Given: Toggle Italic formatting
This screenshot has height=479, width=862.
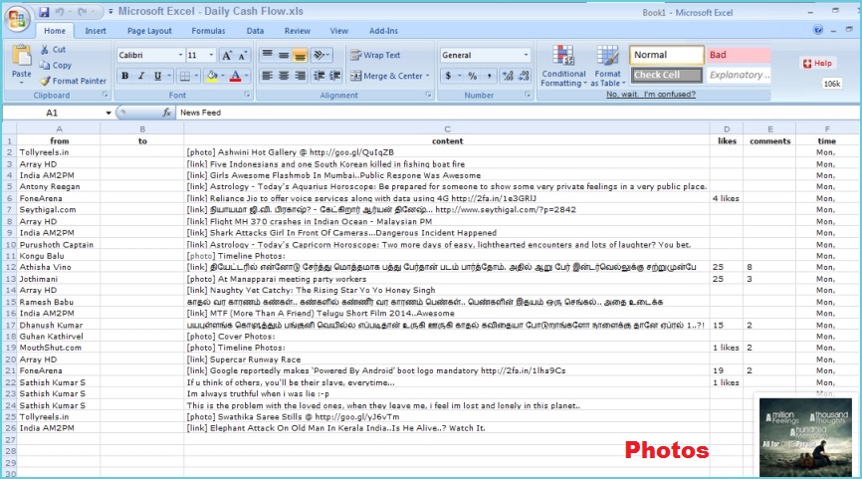Looking at the screenshot, I should point(141,76).
